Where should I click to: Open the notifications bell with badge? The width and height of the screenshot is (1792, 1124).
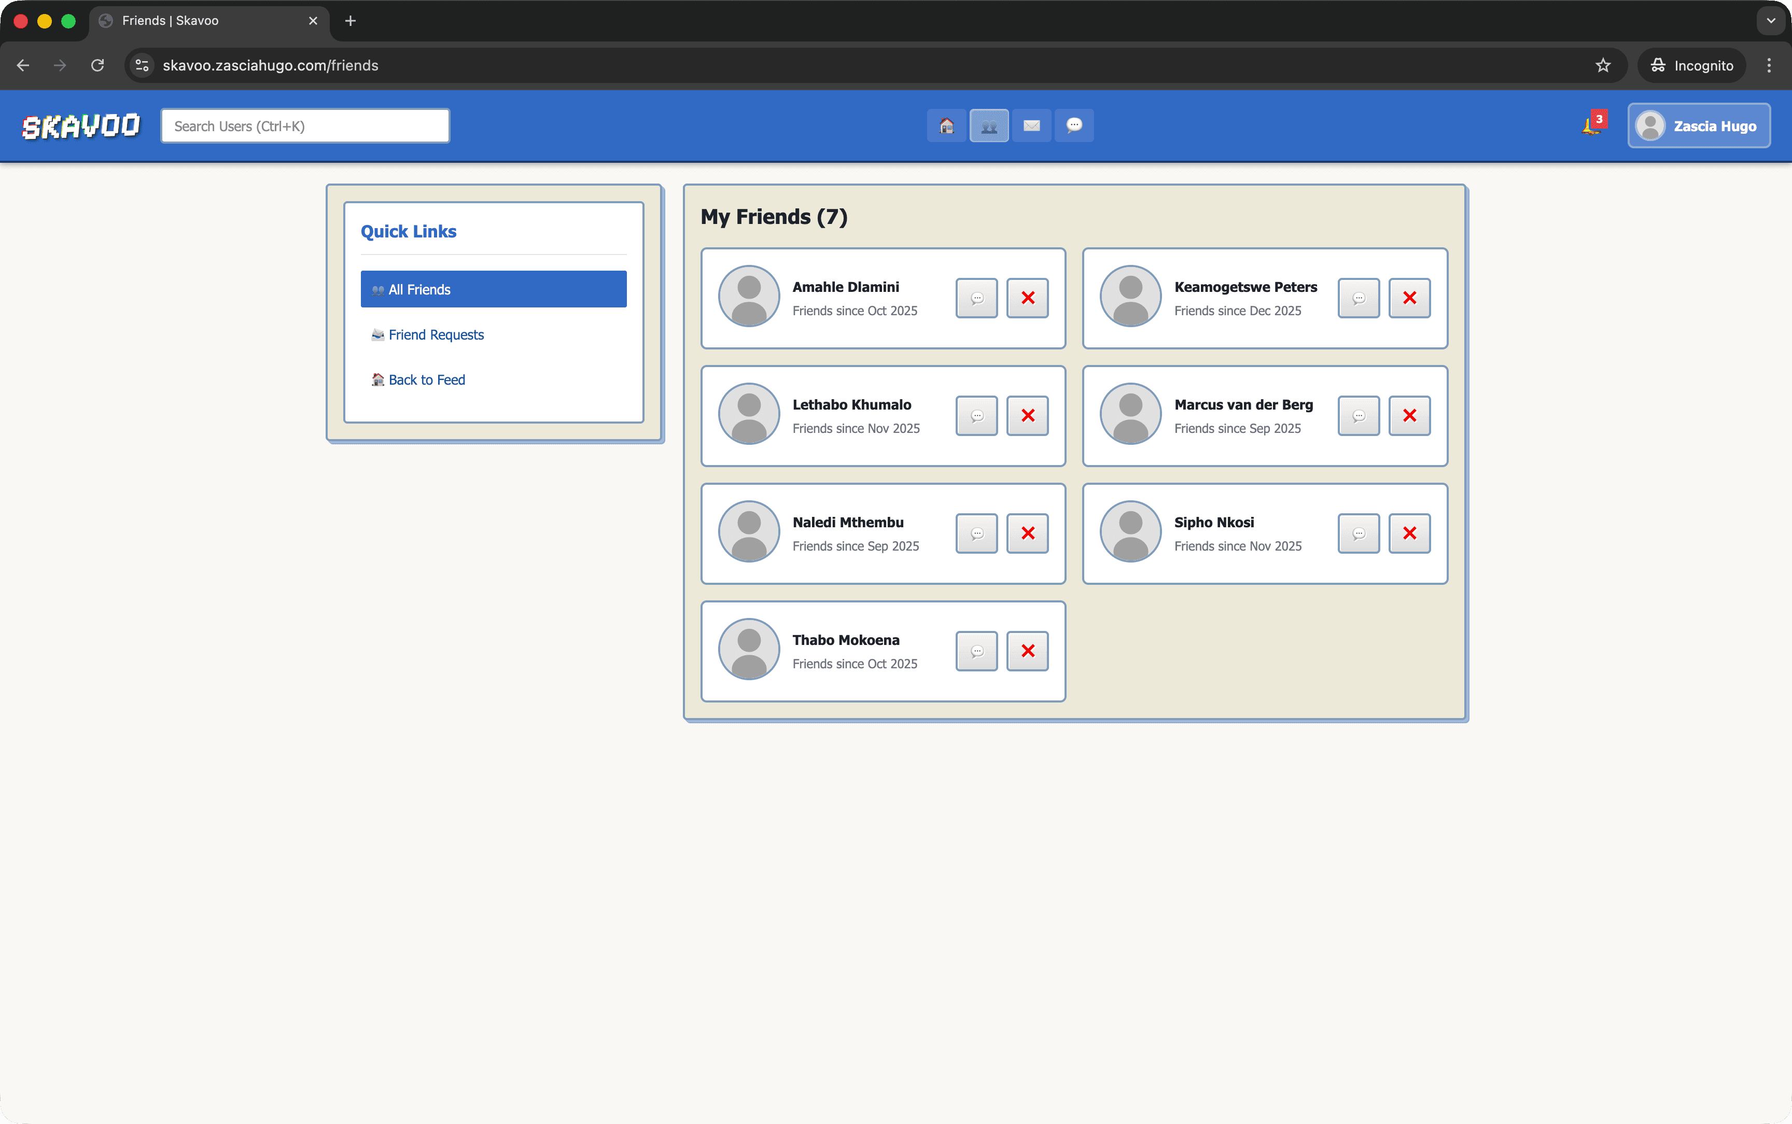pos(1592,125)
